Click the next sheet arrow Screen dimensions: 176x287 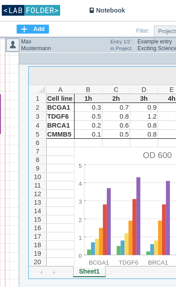54,272
